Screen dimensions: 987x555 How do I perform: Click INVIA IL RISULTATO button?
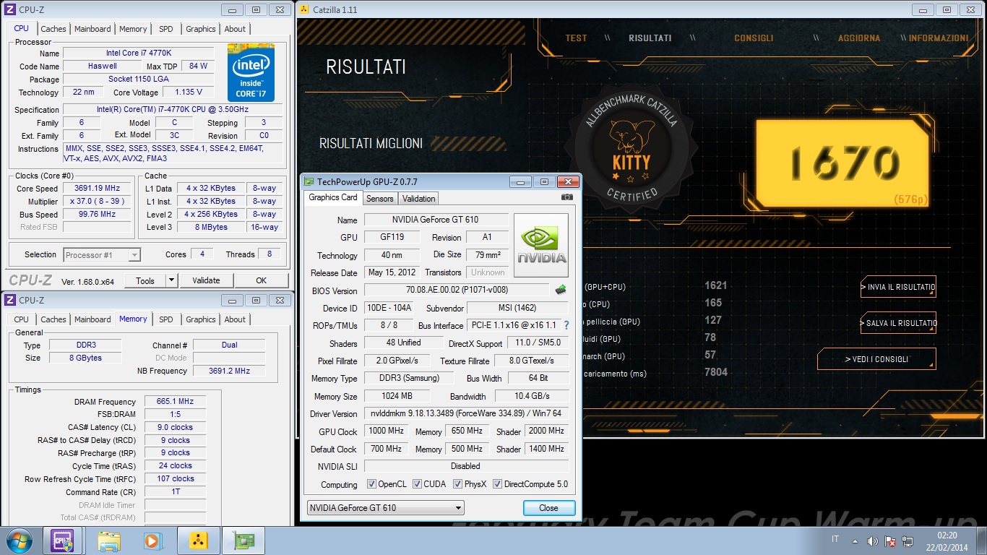coord(898,287)
